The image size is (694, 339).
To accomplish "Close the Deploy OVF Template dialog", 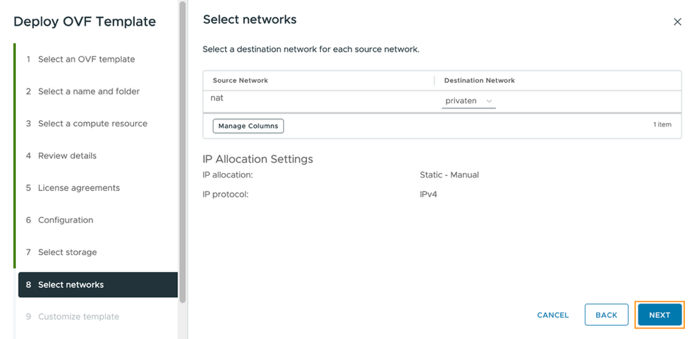I will (x=677, y=22).
